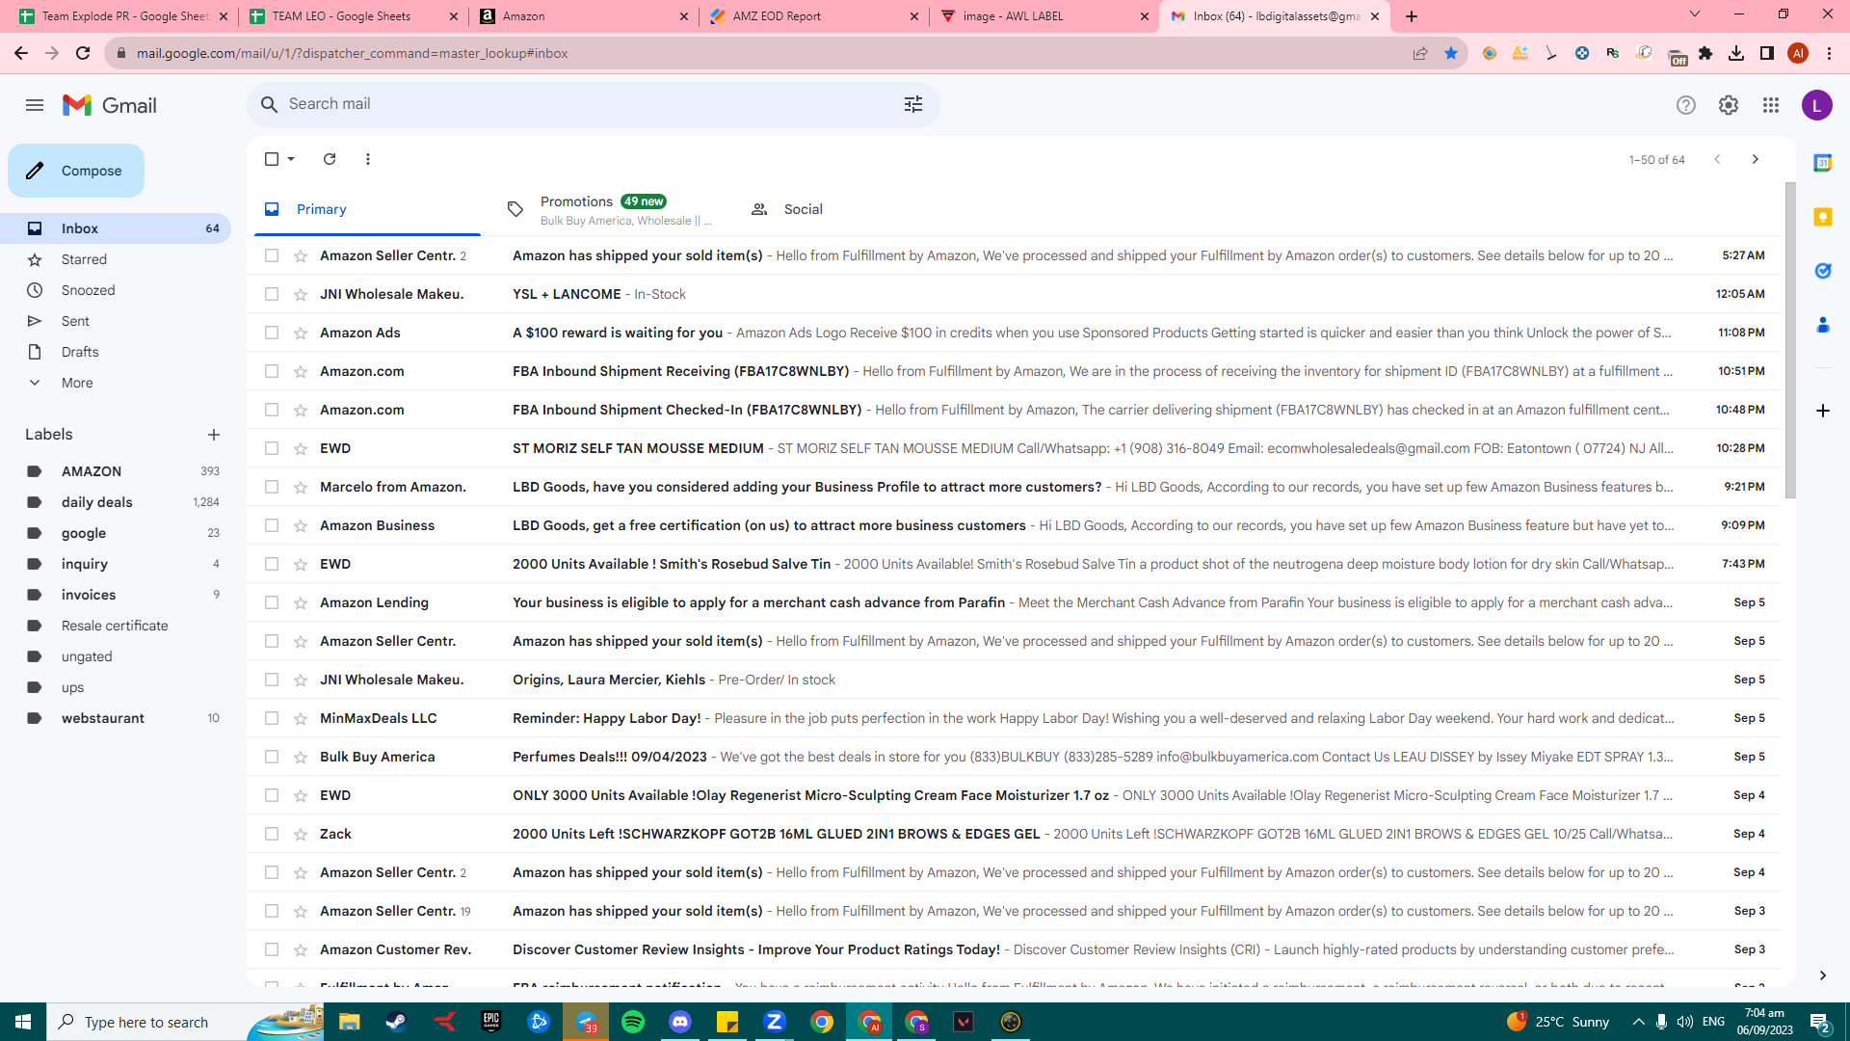The width and height of the screenshot is (1850, 1041).
Task: Open Chrome extensions puzzle icon
Action: tap(1705, 53)
